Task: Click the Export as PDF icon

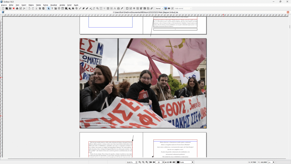Action: coord(24,9)
